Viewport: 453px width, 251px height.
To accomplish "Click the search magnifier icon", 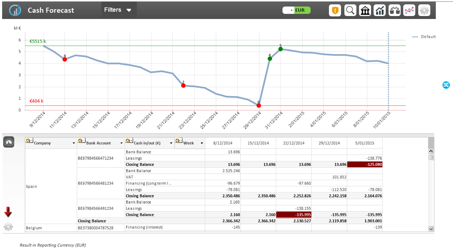I will [x=350, y=10].
